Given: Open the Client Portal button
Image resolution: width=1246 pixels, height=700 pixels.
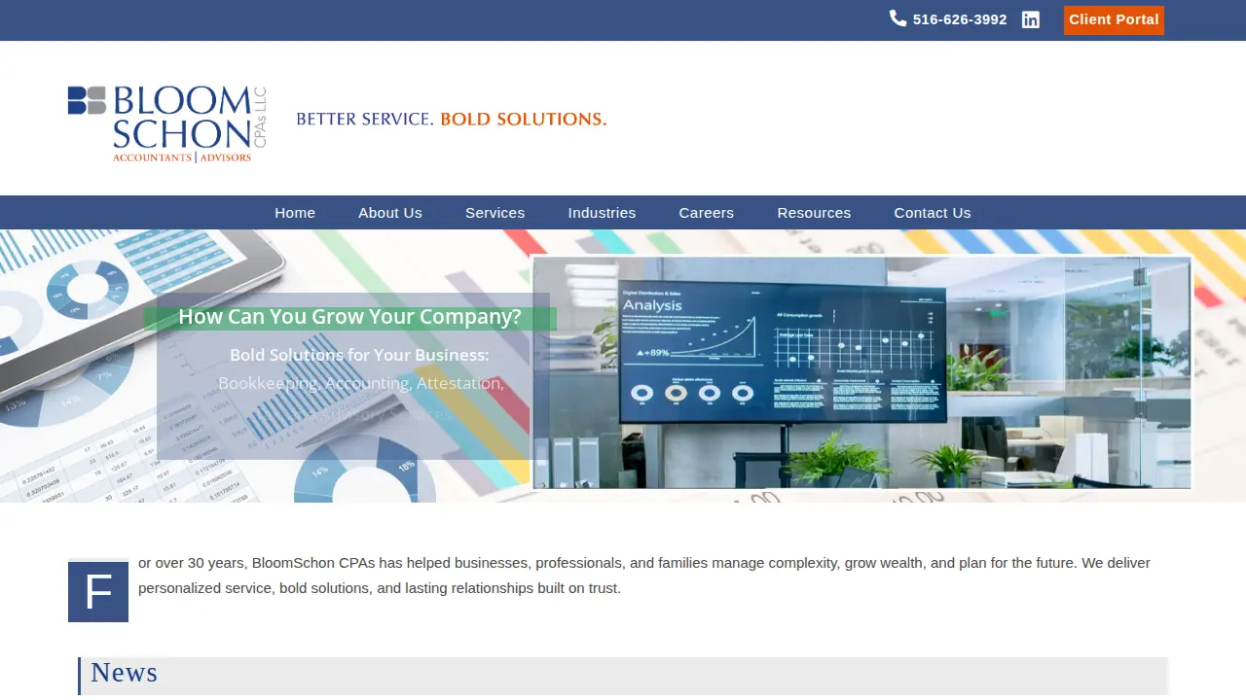Looking at the screenshot, I should (x=1114, y=19).
